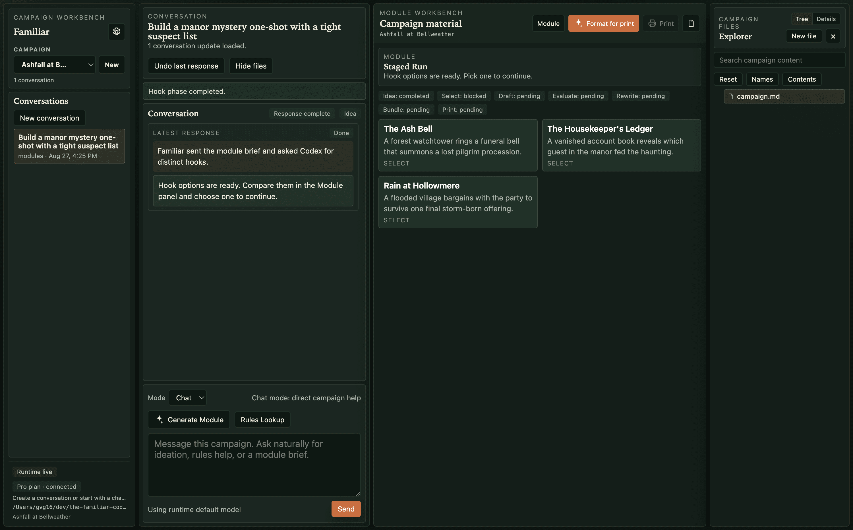This screenshot has height=530, width=853.
Task: Open the Ashfall at B... campaign dropdown
Action: click(55, 65)
